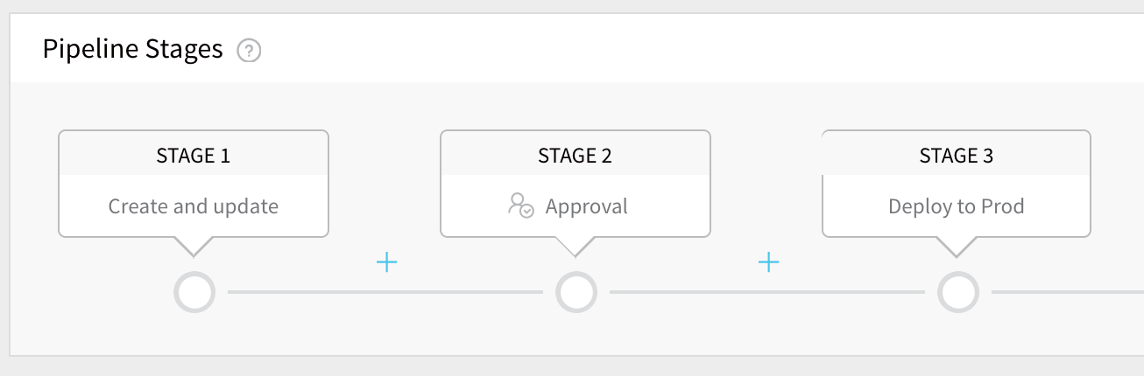1144x376 pixels.
Task: Click the Pipeline Stages section title
Action: coord(132,49)
